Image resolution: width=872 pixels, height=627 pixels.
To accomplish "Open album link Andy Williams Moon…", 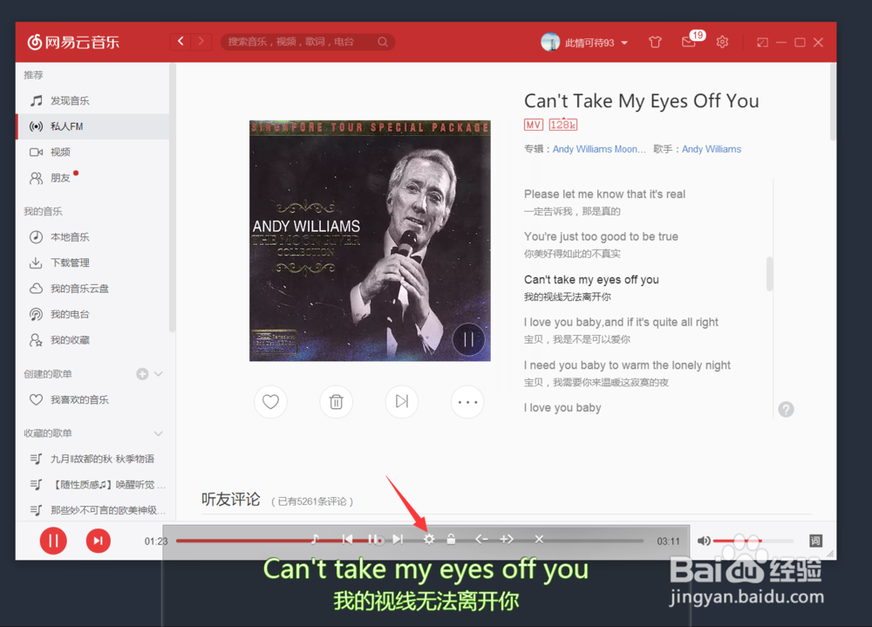I will [x=599, y=149].
